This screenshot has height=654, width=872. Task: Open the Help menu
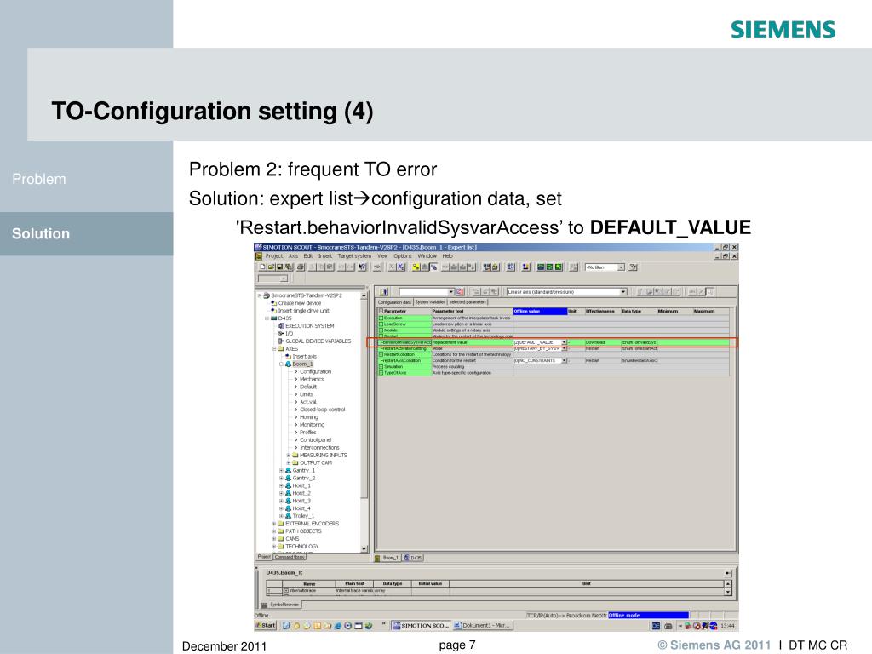[x=448, y=256]
